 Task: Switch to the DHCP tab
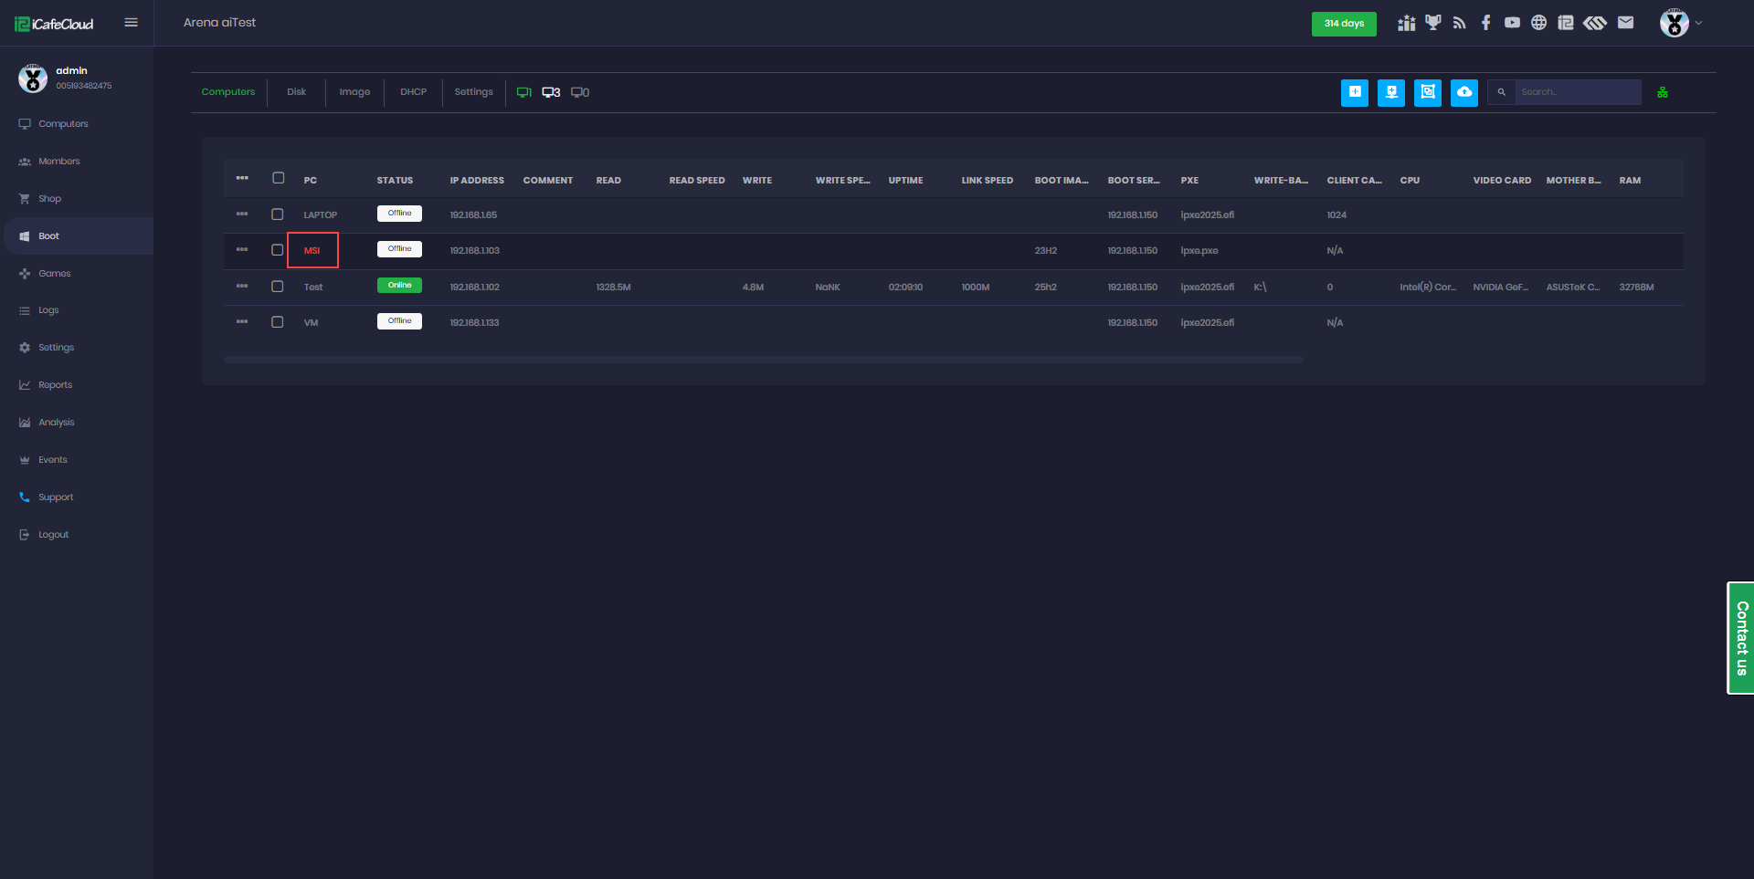pos(413,92)
